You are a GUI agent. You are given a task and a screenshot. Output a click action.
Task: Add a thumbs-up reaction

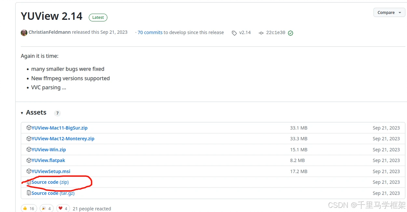click(x=29, y=208)
